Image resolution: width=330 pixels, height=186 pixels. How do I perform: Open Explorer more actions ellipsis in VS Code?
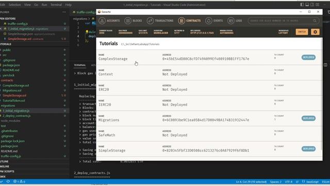point(64,12)
